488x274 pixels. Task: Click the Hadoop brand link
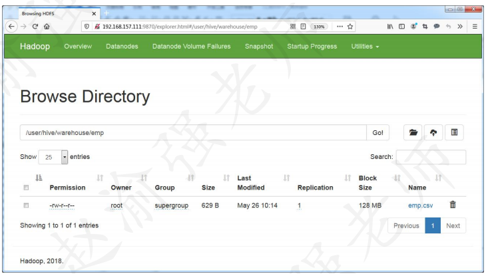(x=35, y=47)
